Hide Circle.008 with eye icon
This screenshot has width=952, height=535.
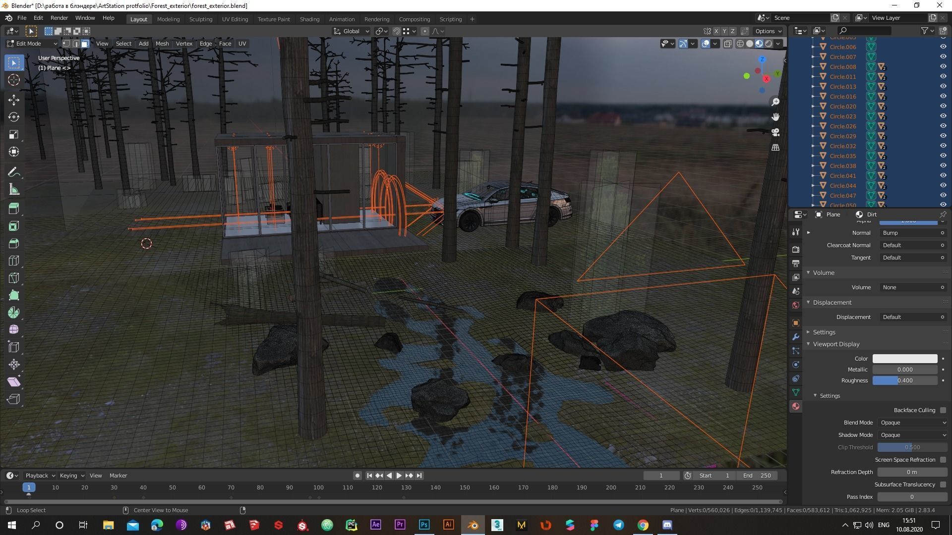(x=943, y=66)
